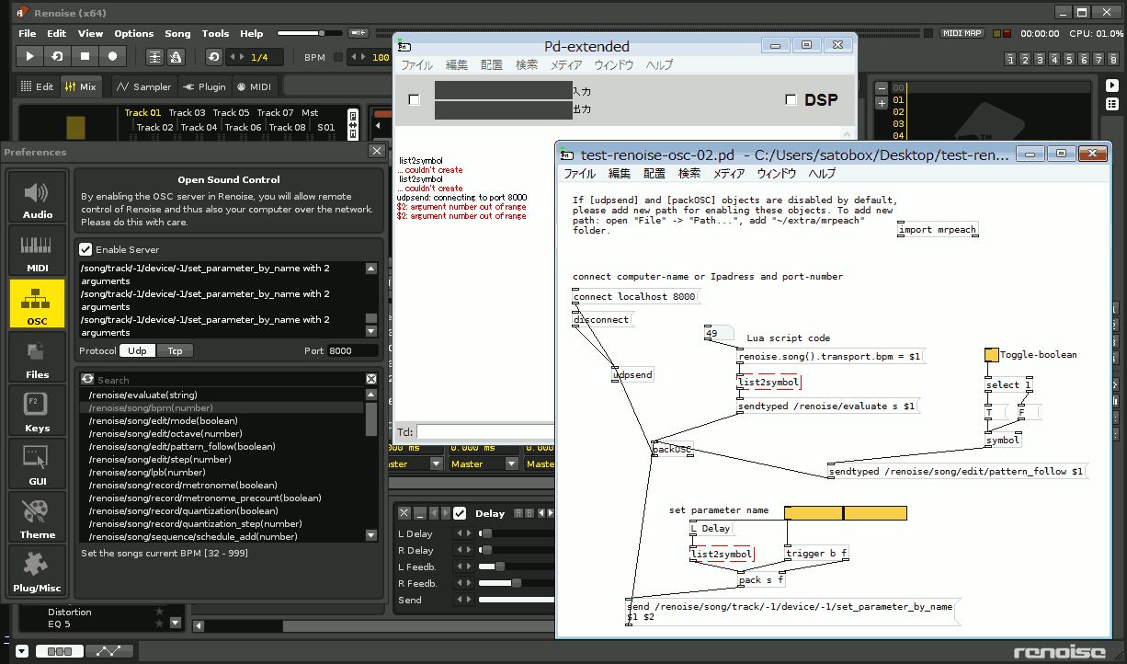Viewport: 1127px width, 664px height.
Task: Click the 1/4 block loop size stepper
Action: tap(237, 57)
